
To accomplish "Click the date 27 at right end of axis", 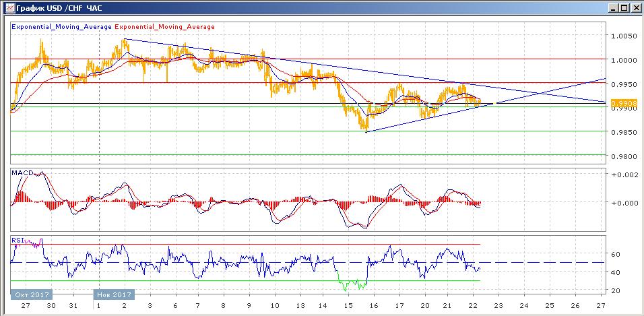I will pos(600,305).
